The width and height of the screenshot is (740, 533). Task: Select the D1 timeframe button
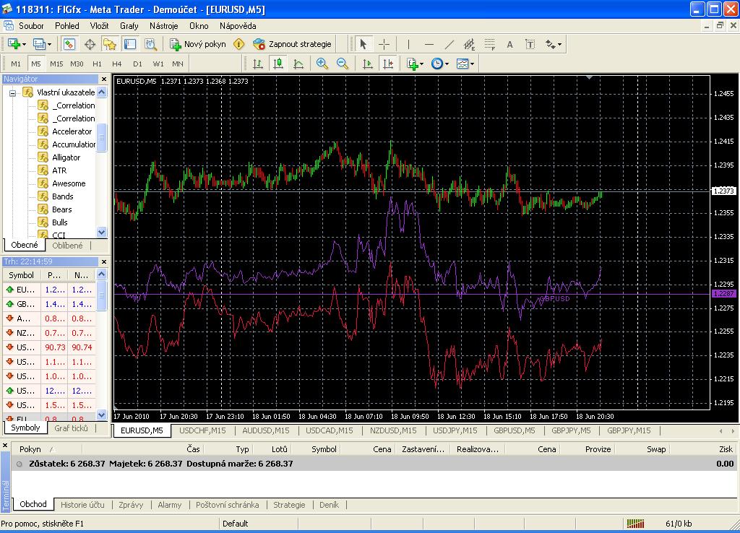tap(137, 64)
